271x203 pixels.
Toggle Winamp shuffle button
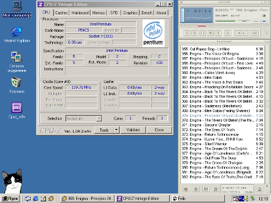tap(241, 33)
